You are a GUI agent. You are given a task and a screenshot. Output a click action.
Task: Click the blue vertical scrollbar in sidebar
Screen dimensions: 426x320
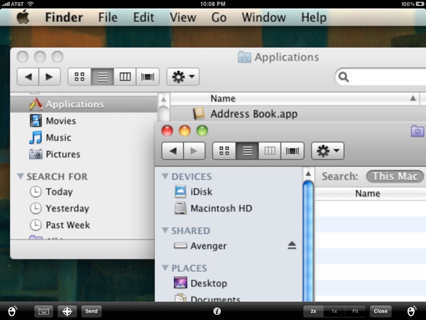[x=308, y=239]
